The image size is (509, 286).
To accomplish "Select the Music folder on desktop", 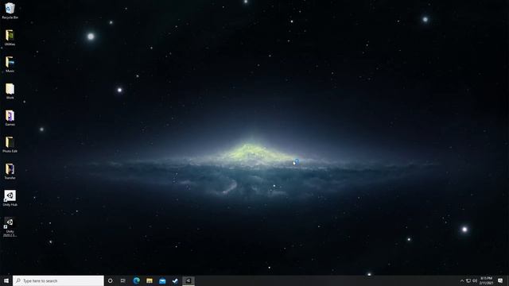I will click(10, 64).
